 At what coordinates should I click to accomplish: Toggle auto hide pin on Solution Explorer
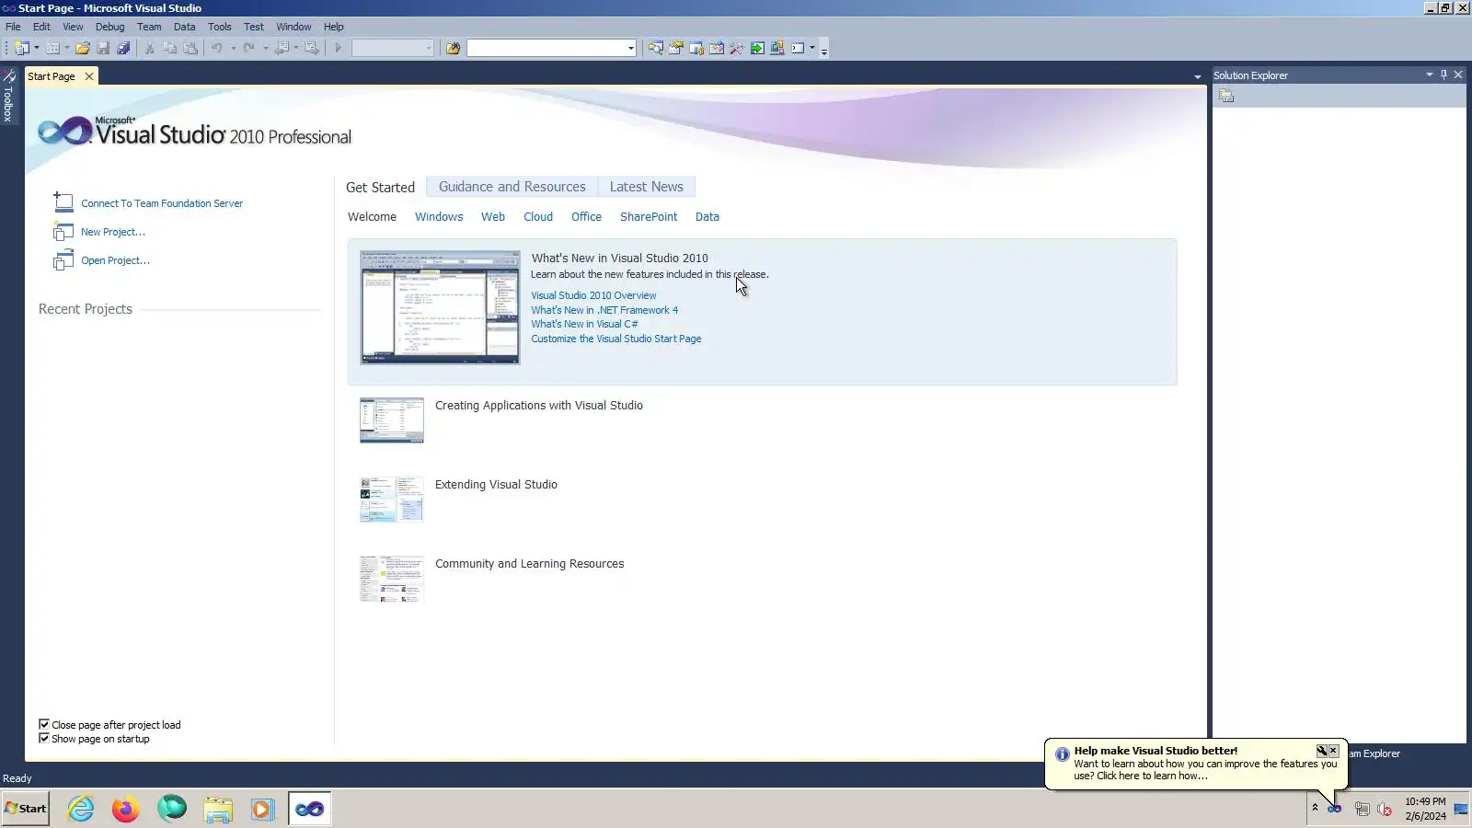[1443, 75]
